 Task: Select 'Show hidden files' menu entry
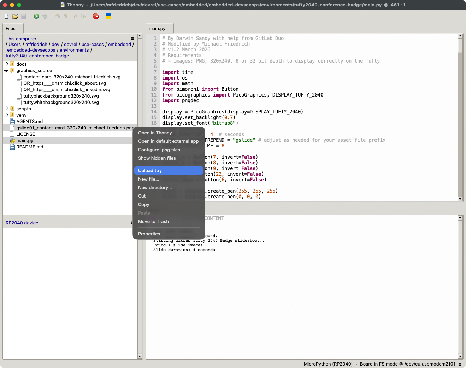(157, 158)
